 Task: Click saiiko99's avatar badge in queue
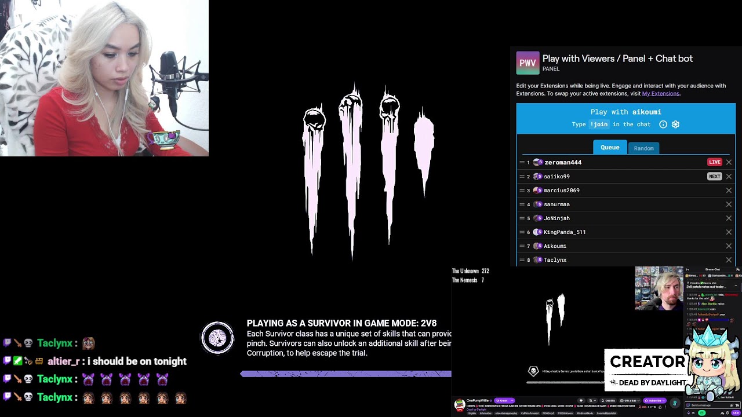537,176
